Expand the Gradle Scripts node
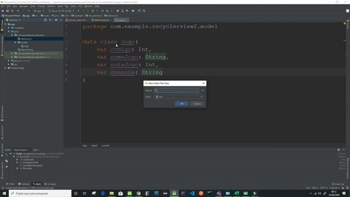 [x=5, y=68]
